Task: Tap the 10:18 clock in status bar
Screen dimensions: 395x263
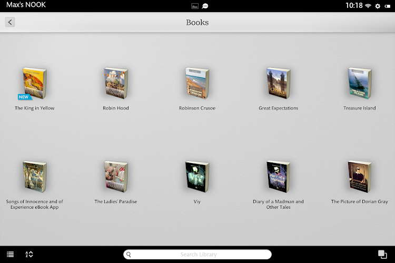Action: (x=354, y=6)
